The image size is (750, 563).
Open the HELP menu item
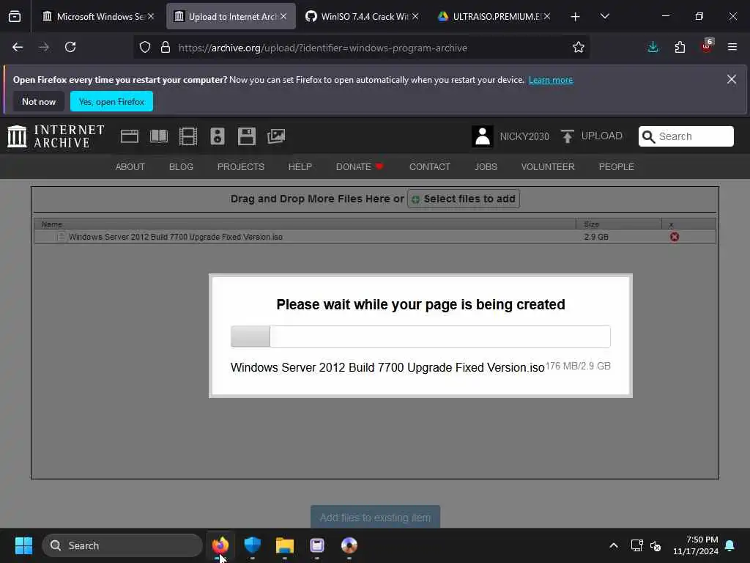(300, 166)
